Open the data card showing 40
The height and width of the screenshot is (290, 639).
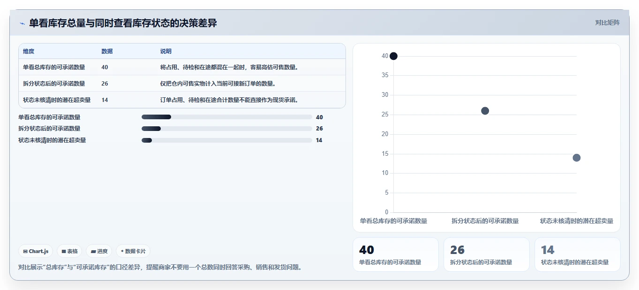(x=396, y=254)
